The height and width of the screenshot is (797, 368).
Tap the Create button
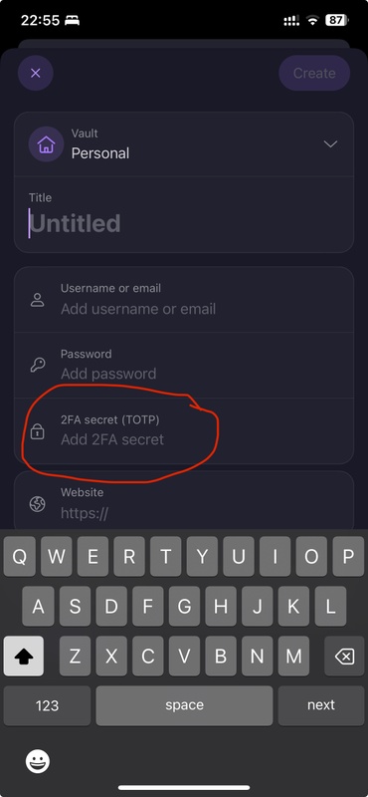coord(314,73)
